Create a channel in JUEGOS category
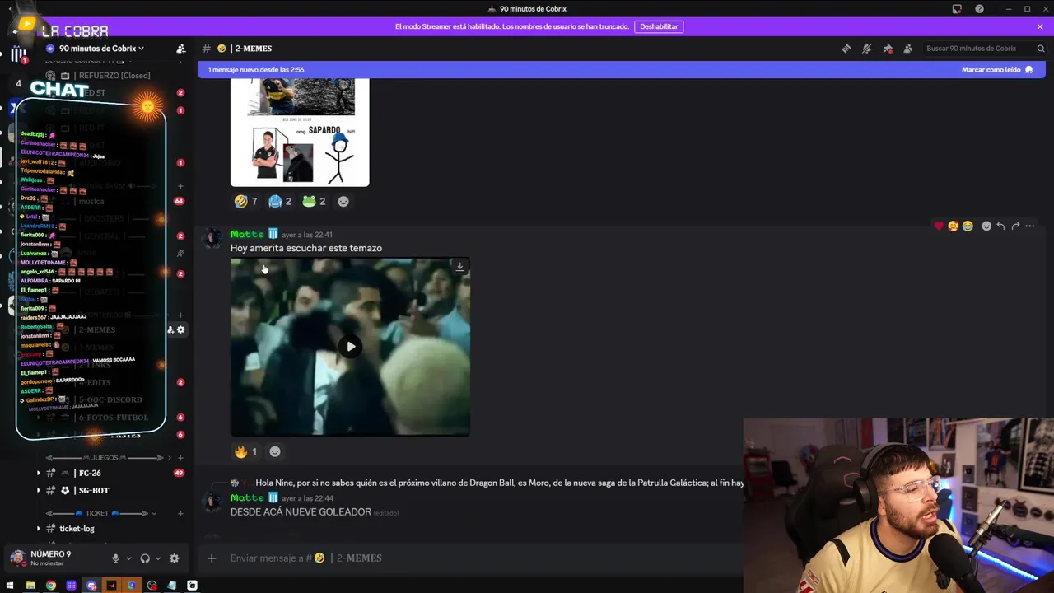The image size is (1054, 593). click(181, 458)
